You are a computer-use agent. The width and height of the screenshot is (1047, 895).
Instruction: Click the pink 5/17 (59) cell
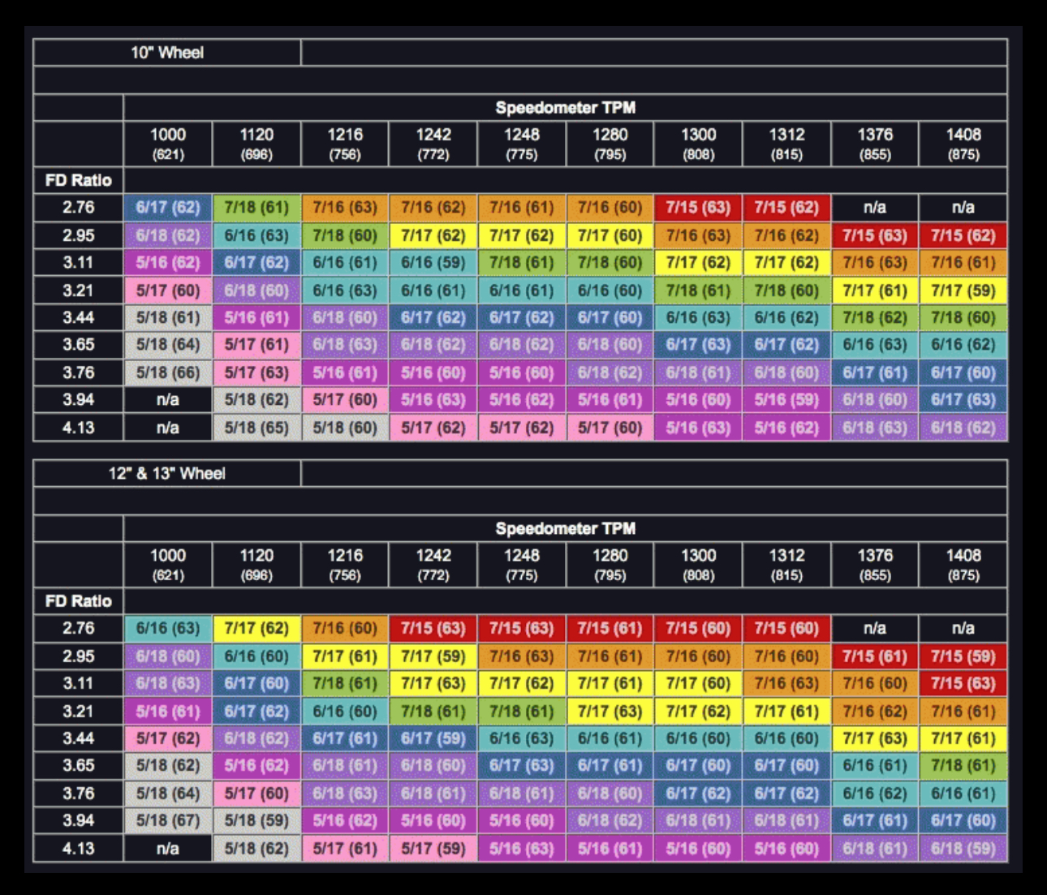tap(433, 849)
